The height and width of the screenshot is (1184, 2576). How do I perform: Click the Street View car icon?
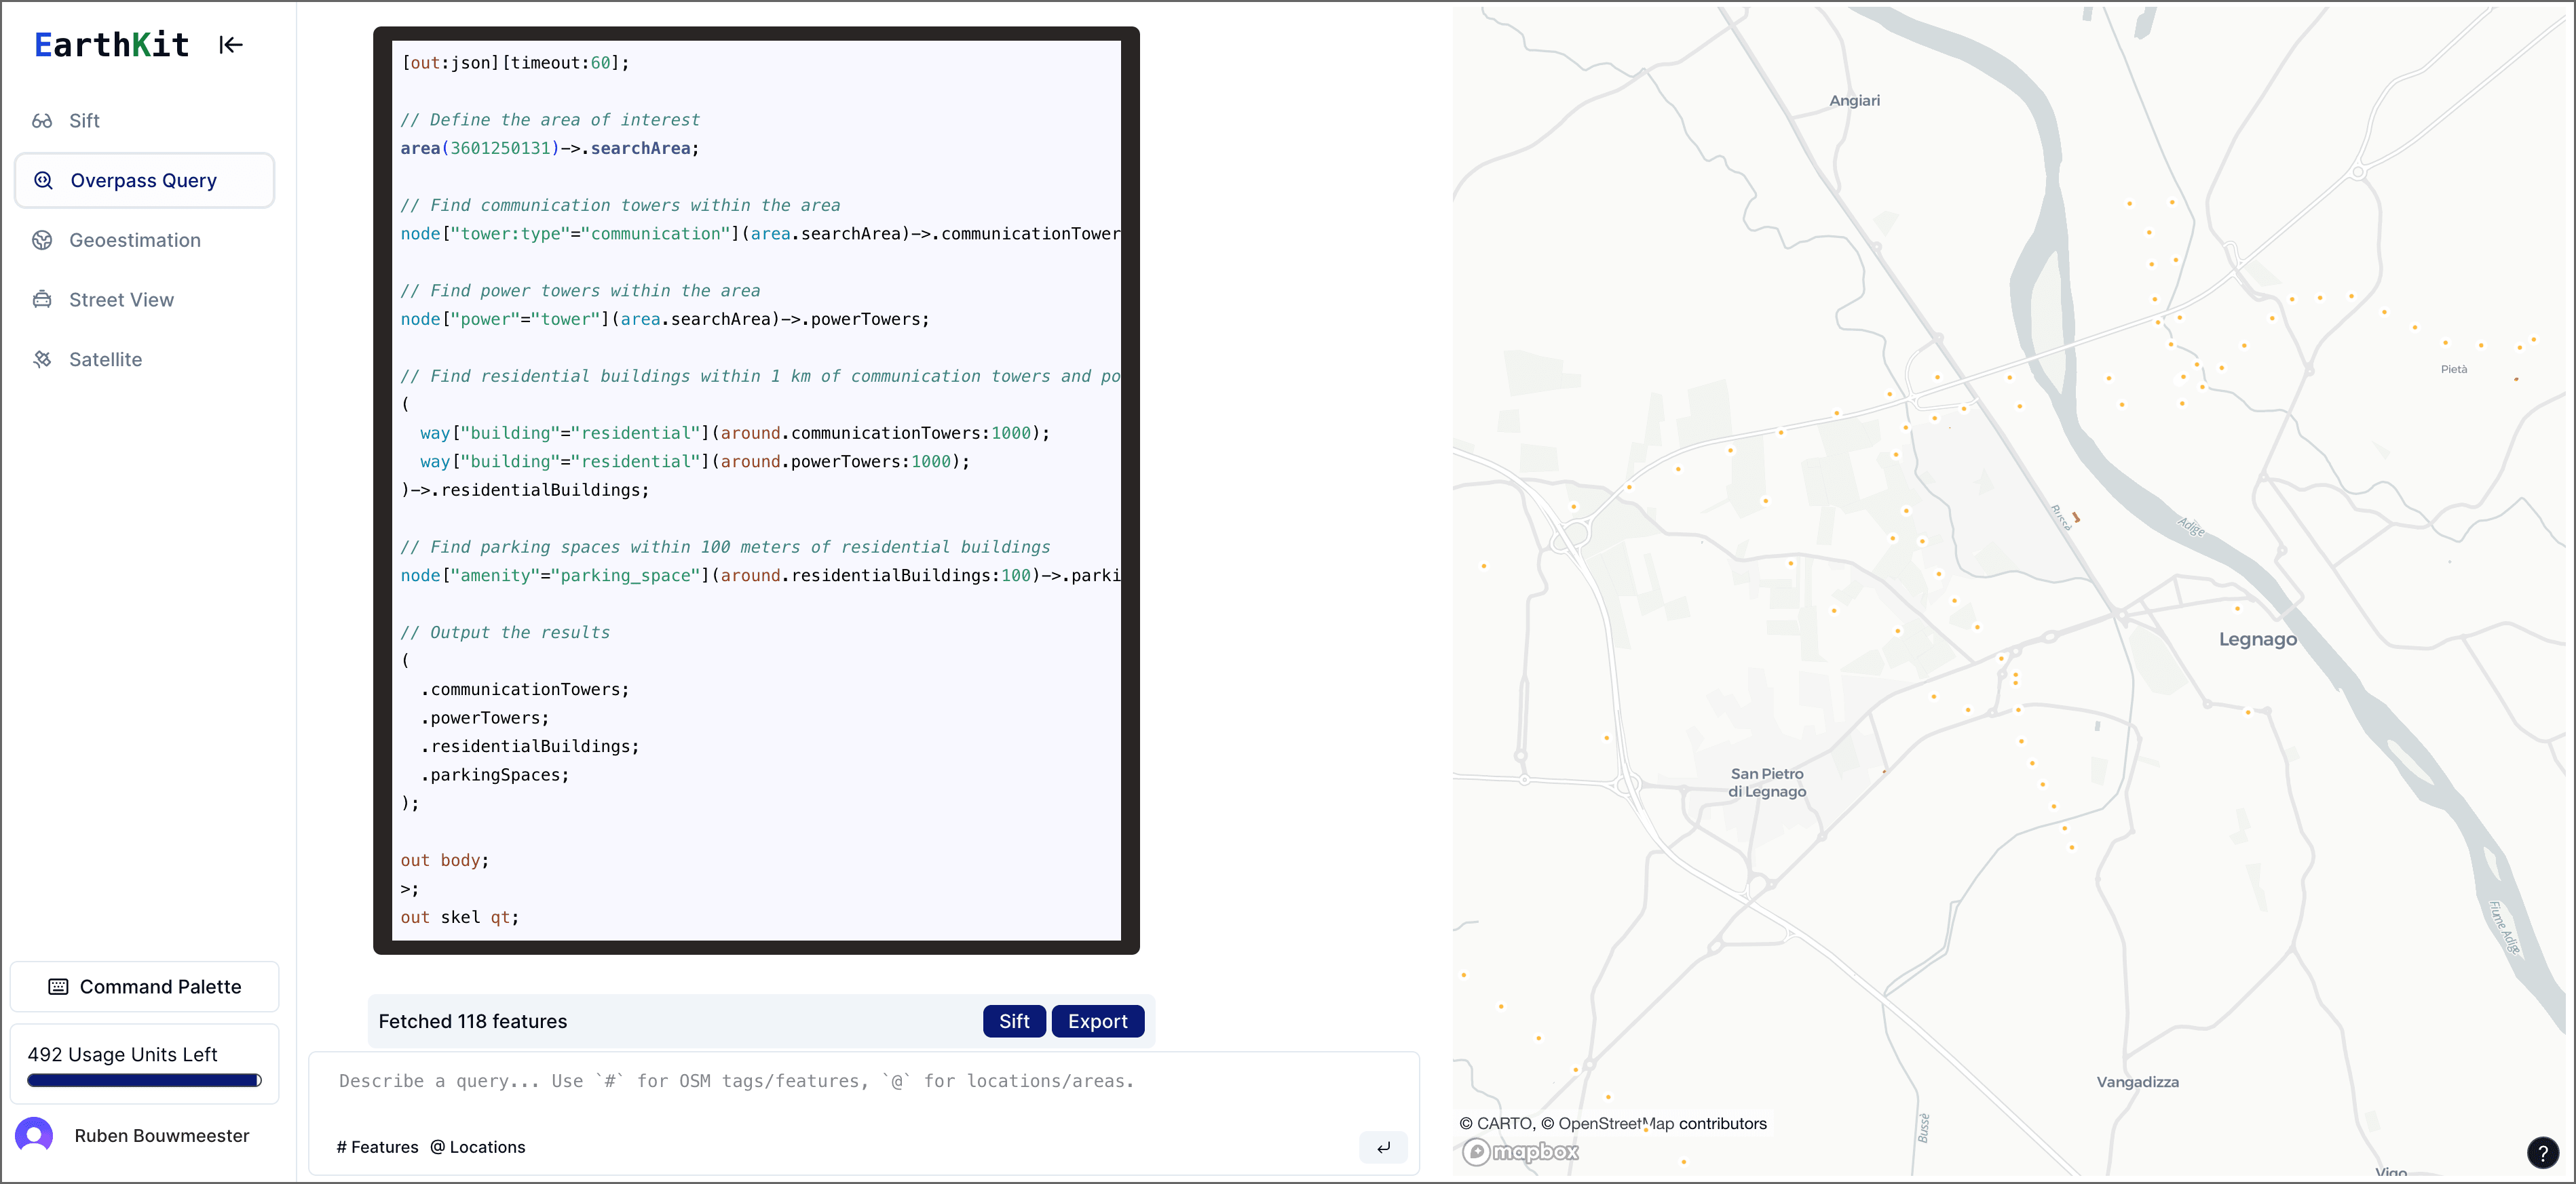pyautogui.click(x=42, y=300)
